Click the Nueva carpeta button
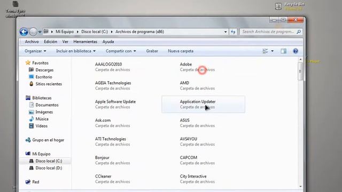Screen dimensions: 342x192 point(181,51)
